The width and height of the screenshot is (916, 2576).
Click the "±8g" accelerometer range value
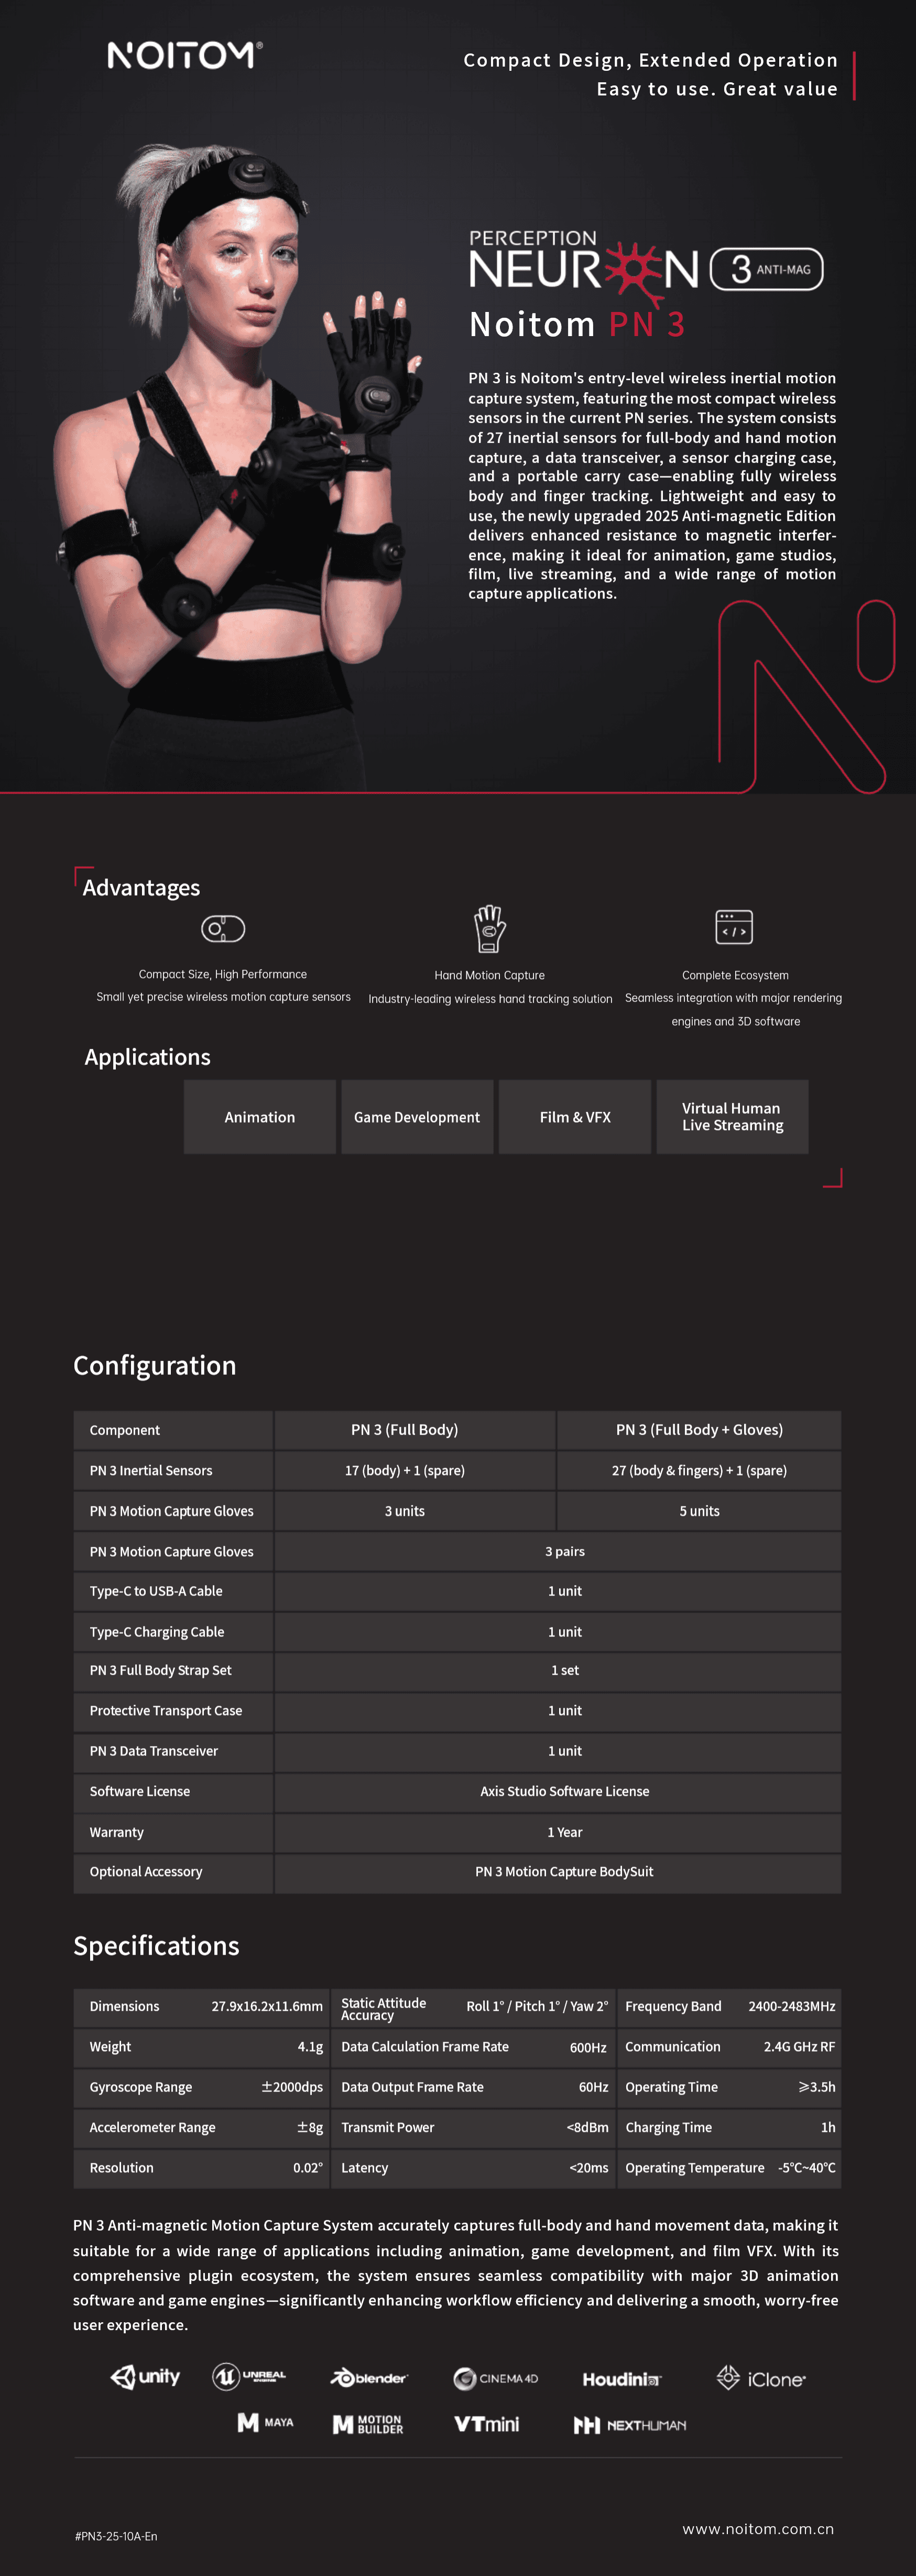(x=310, y=2127)
